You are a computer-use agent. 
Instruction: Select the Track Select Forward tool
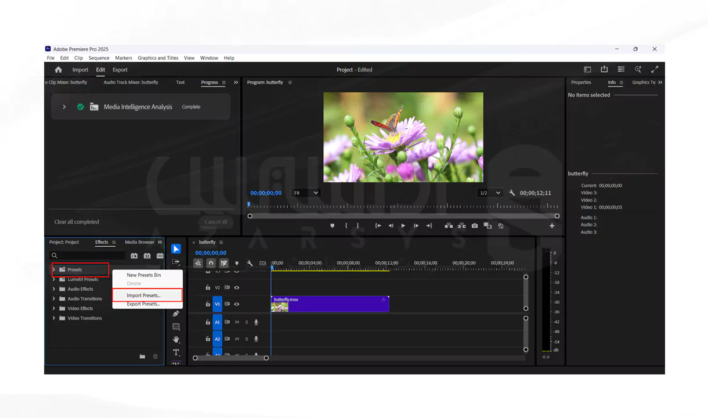tap(176, 262)
